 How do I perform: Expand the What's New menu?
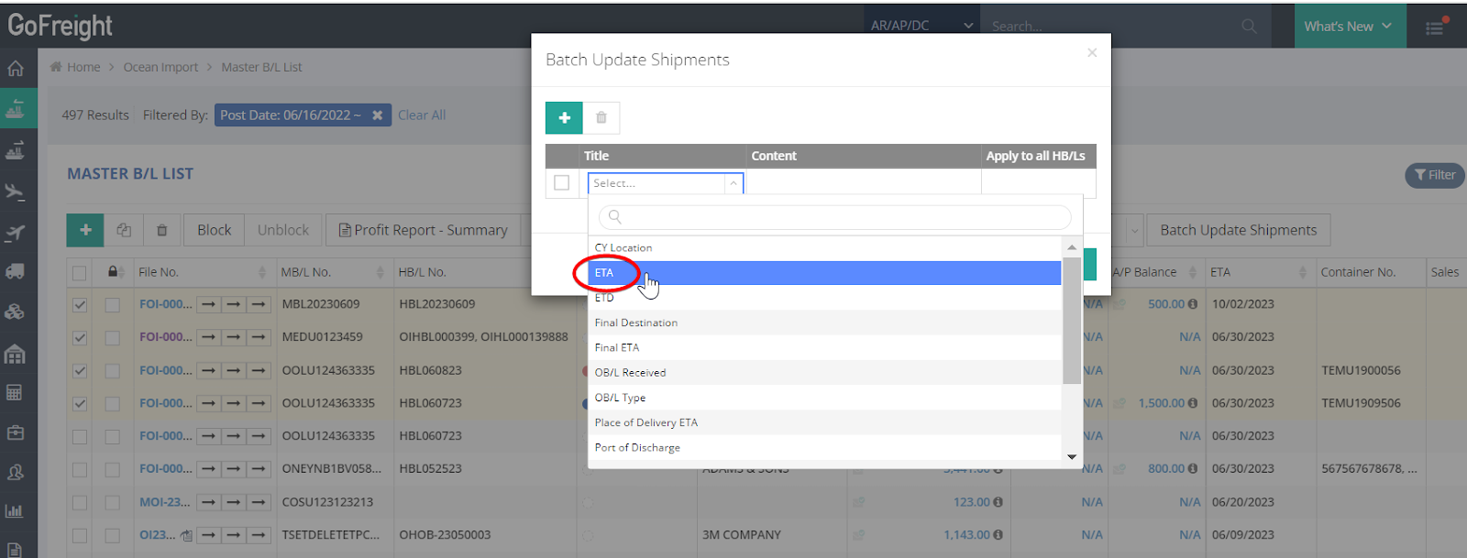(1347, 27)
